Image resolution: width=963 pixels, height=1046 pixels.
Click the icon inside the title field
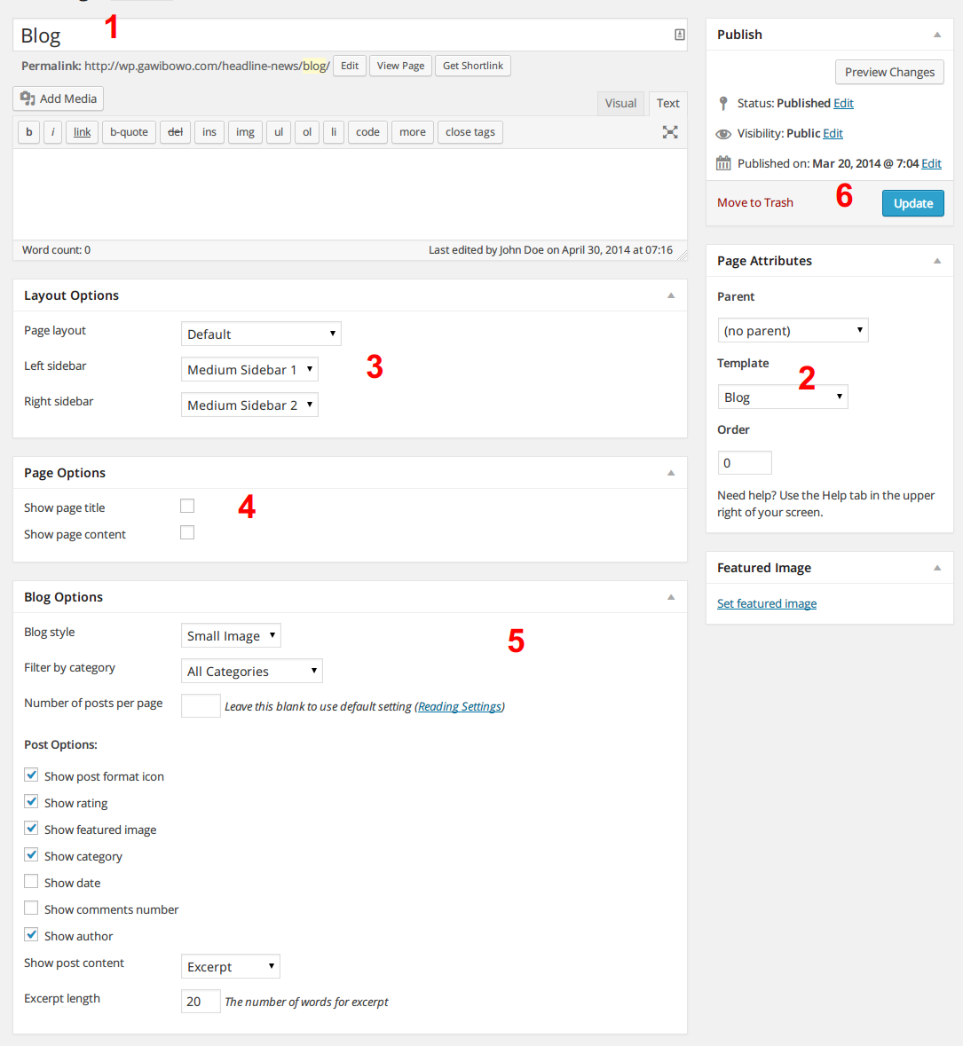point(679,35)
